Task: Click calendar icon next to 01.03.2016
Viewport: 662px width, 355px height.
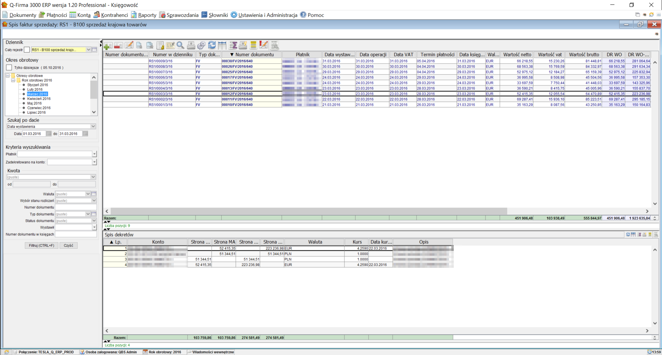Action: pyautogui.click(x=49, y=134)
